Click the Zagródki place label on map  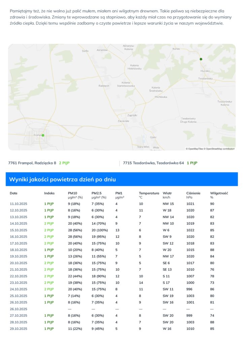pyautogui.click(x=132, y=115)
